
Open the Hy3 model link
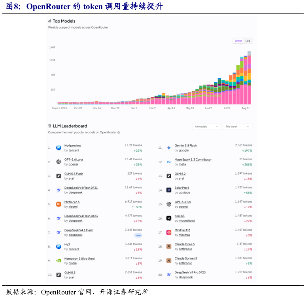(x=67, y=245)
